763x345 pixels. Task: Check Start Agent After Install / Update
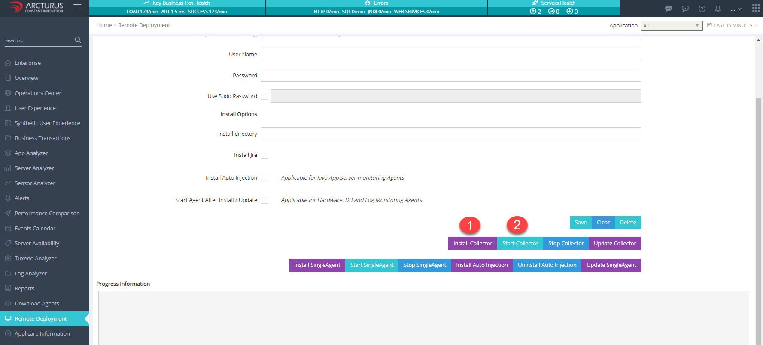pos(264,200)
